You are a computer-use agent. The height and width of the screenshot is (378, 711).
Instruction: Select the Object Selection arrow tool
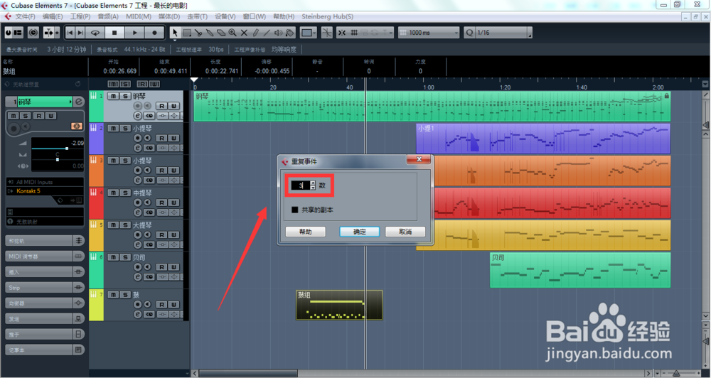(x=176, y=33)
